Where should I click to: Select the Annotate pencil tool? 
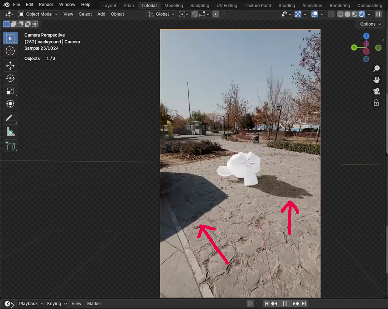click(10, 118)
